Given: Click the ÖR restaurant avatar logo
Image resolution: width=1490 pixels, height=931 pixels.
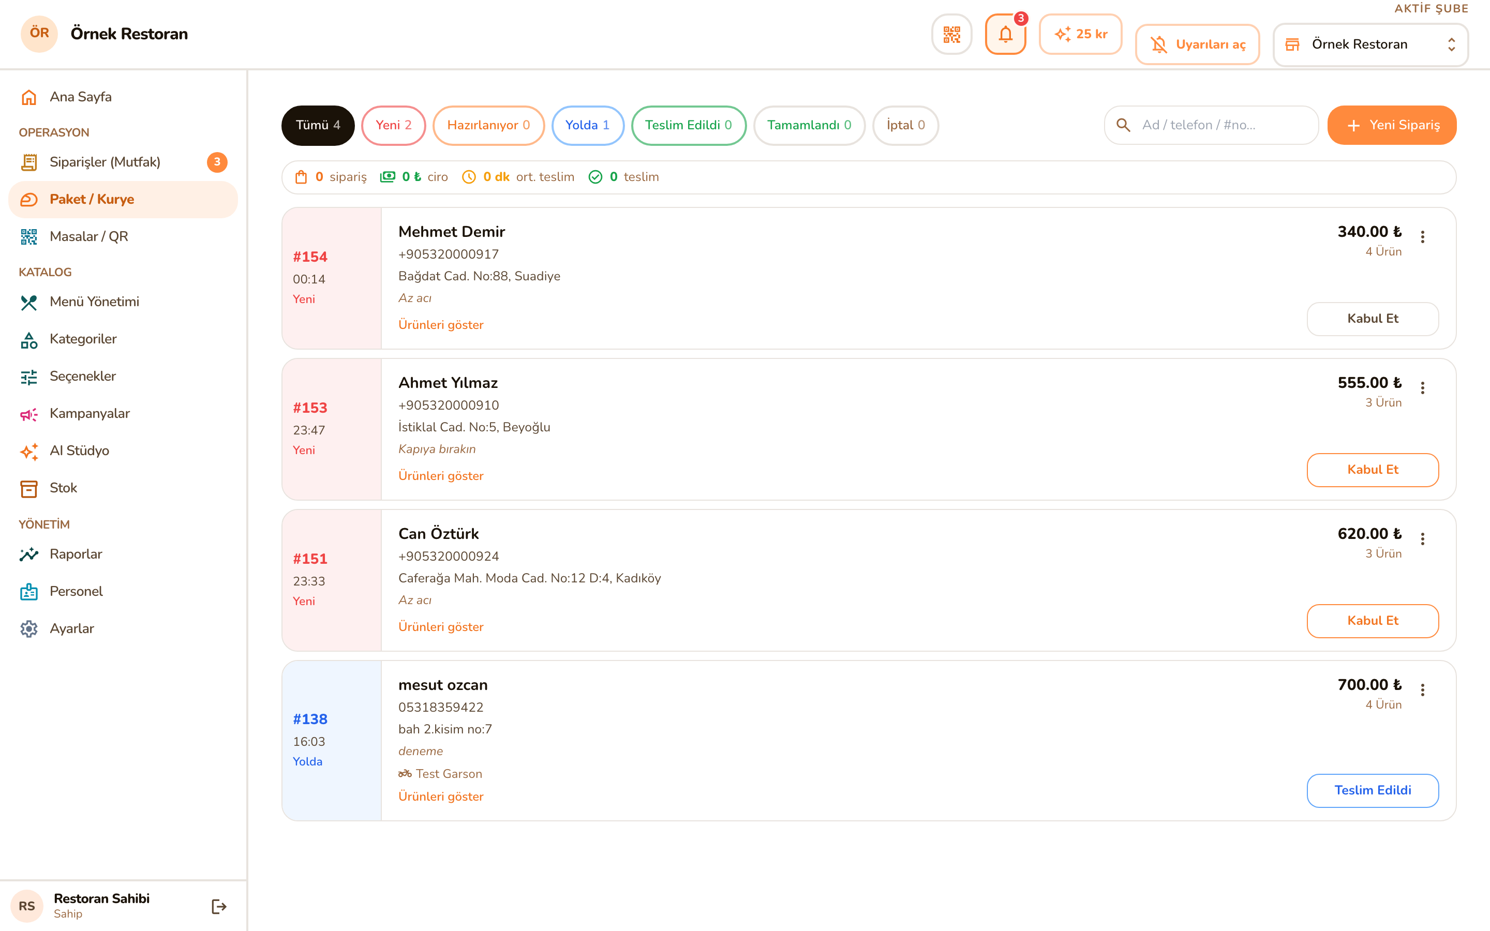Looking at the screenshot, I should [x=39, y=34].
